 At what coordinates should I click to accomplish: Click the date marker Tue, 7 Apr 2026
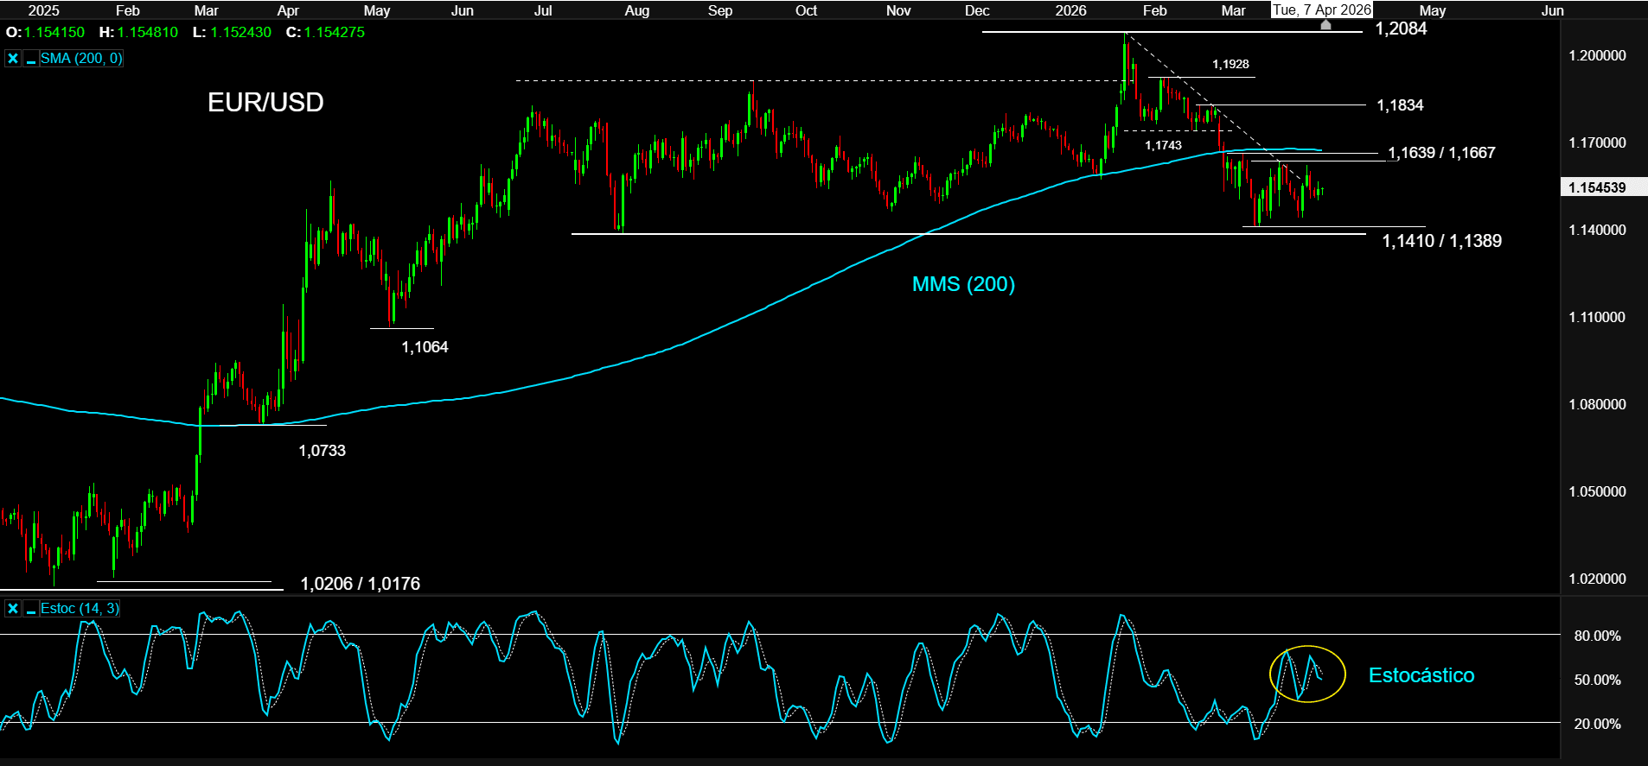coord(1321,9)
